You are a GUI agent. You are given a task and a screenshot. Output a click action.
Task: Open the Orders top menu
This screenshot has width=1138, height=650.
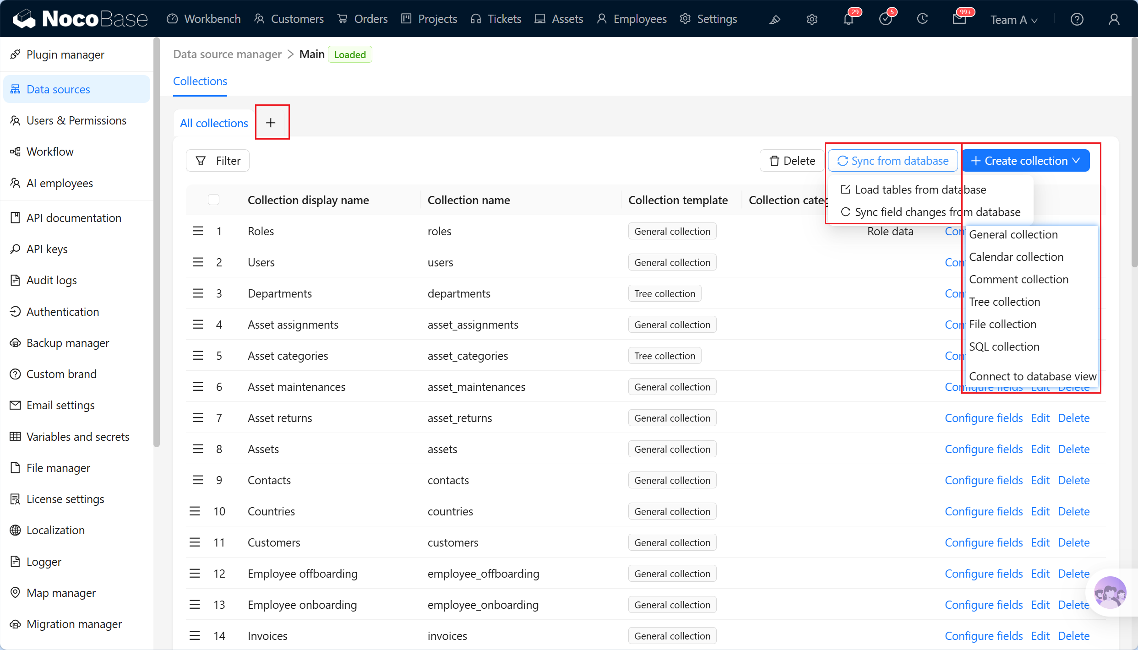[x=363, y=19]
